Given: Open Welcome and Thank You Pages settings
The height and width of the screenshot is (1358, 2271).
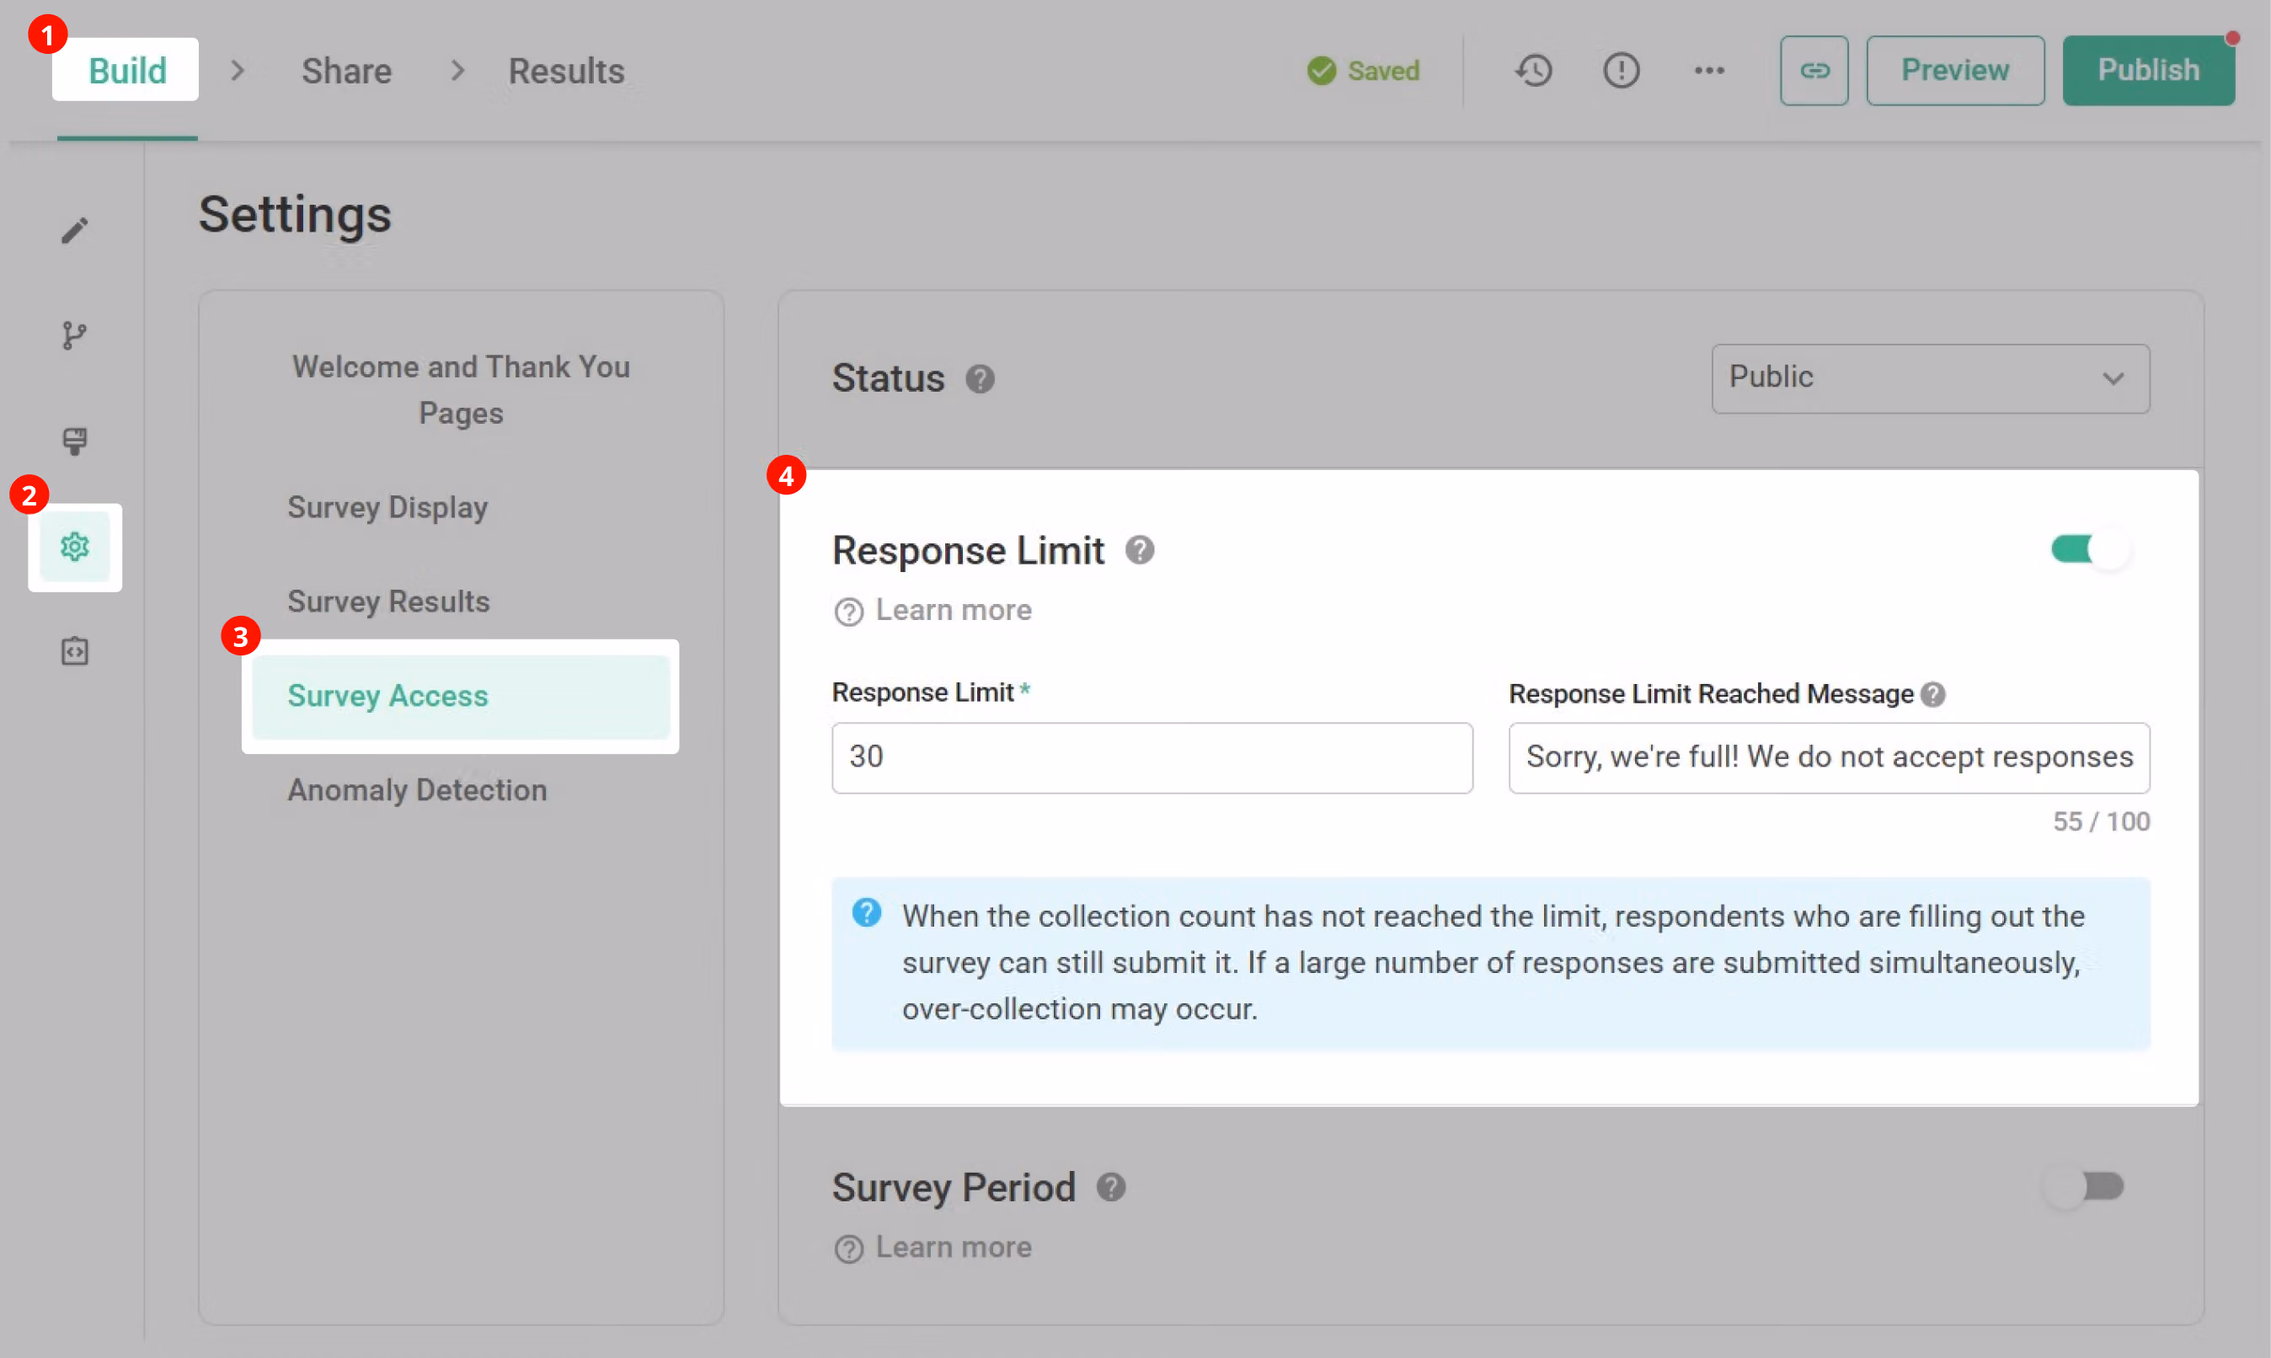Looking at the screenshot, I should pos(461,390).
